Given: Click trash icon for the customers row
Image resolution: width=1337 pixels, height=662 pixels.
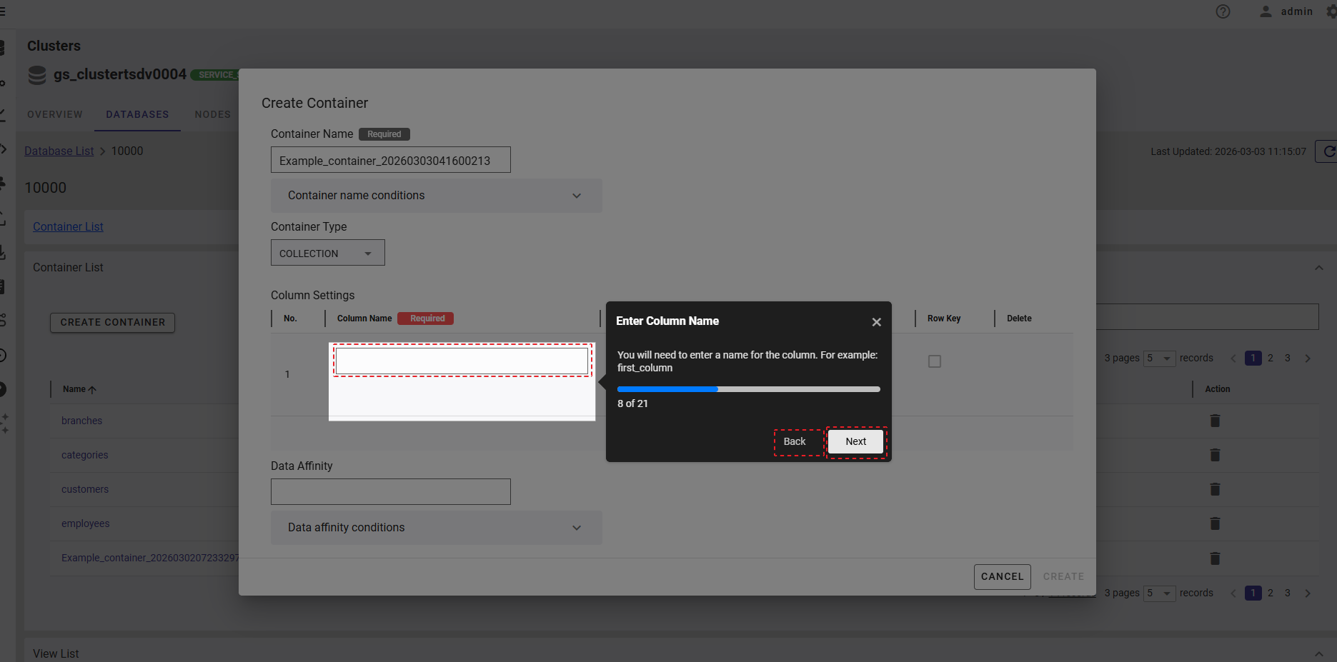Looking at the screenshot, I should [x=1214, y=489].
